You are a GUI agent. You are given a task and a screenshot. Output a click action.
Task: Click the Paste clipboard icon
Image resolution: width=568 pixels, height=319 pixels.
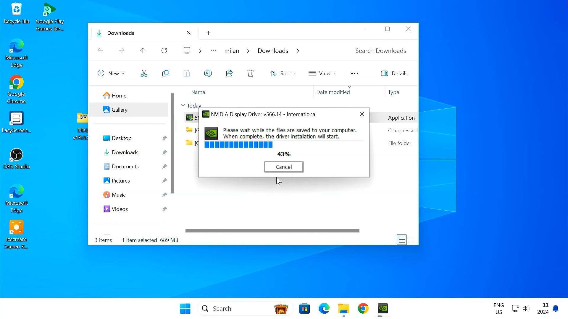187,73
